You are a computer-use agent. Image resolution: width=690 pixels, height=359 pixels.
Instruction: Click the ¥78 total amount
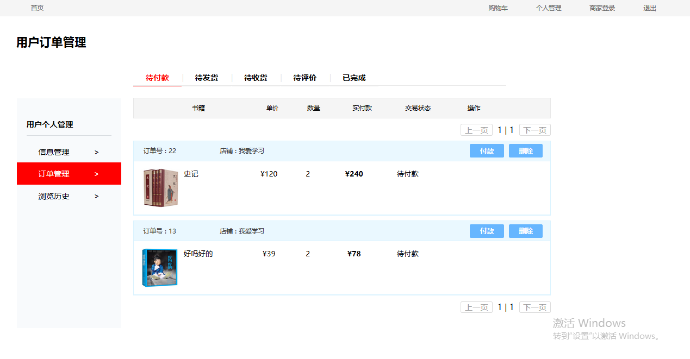354,254
